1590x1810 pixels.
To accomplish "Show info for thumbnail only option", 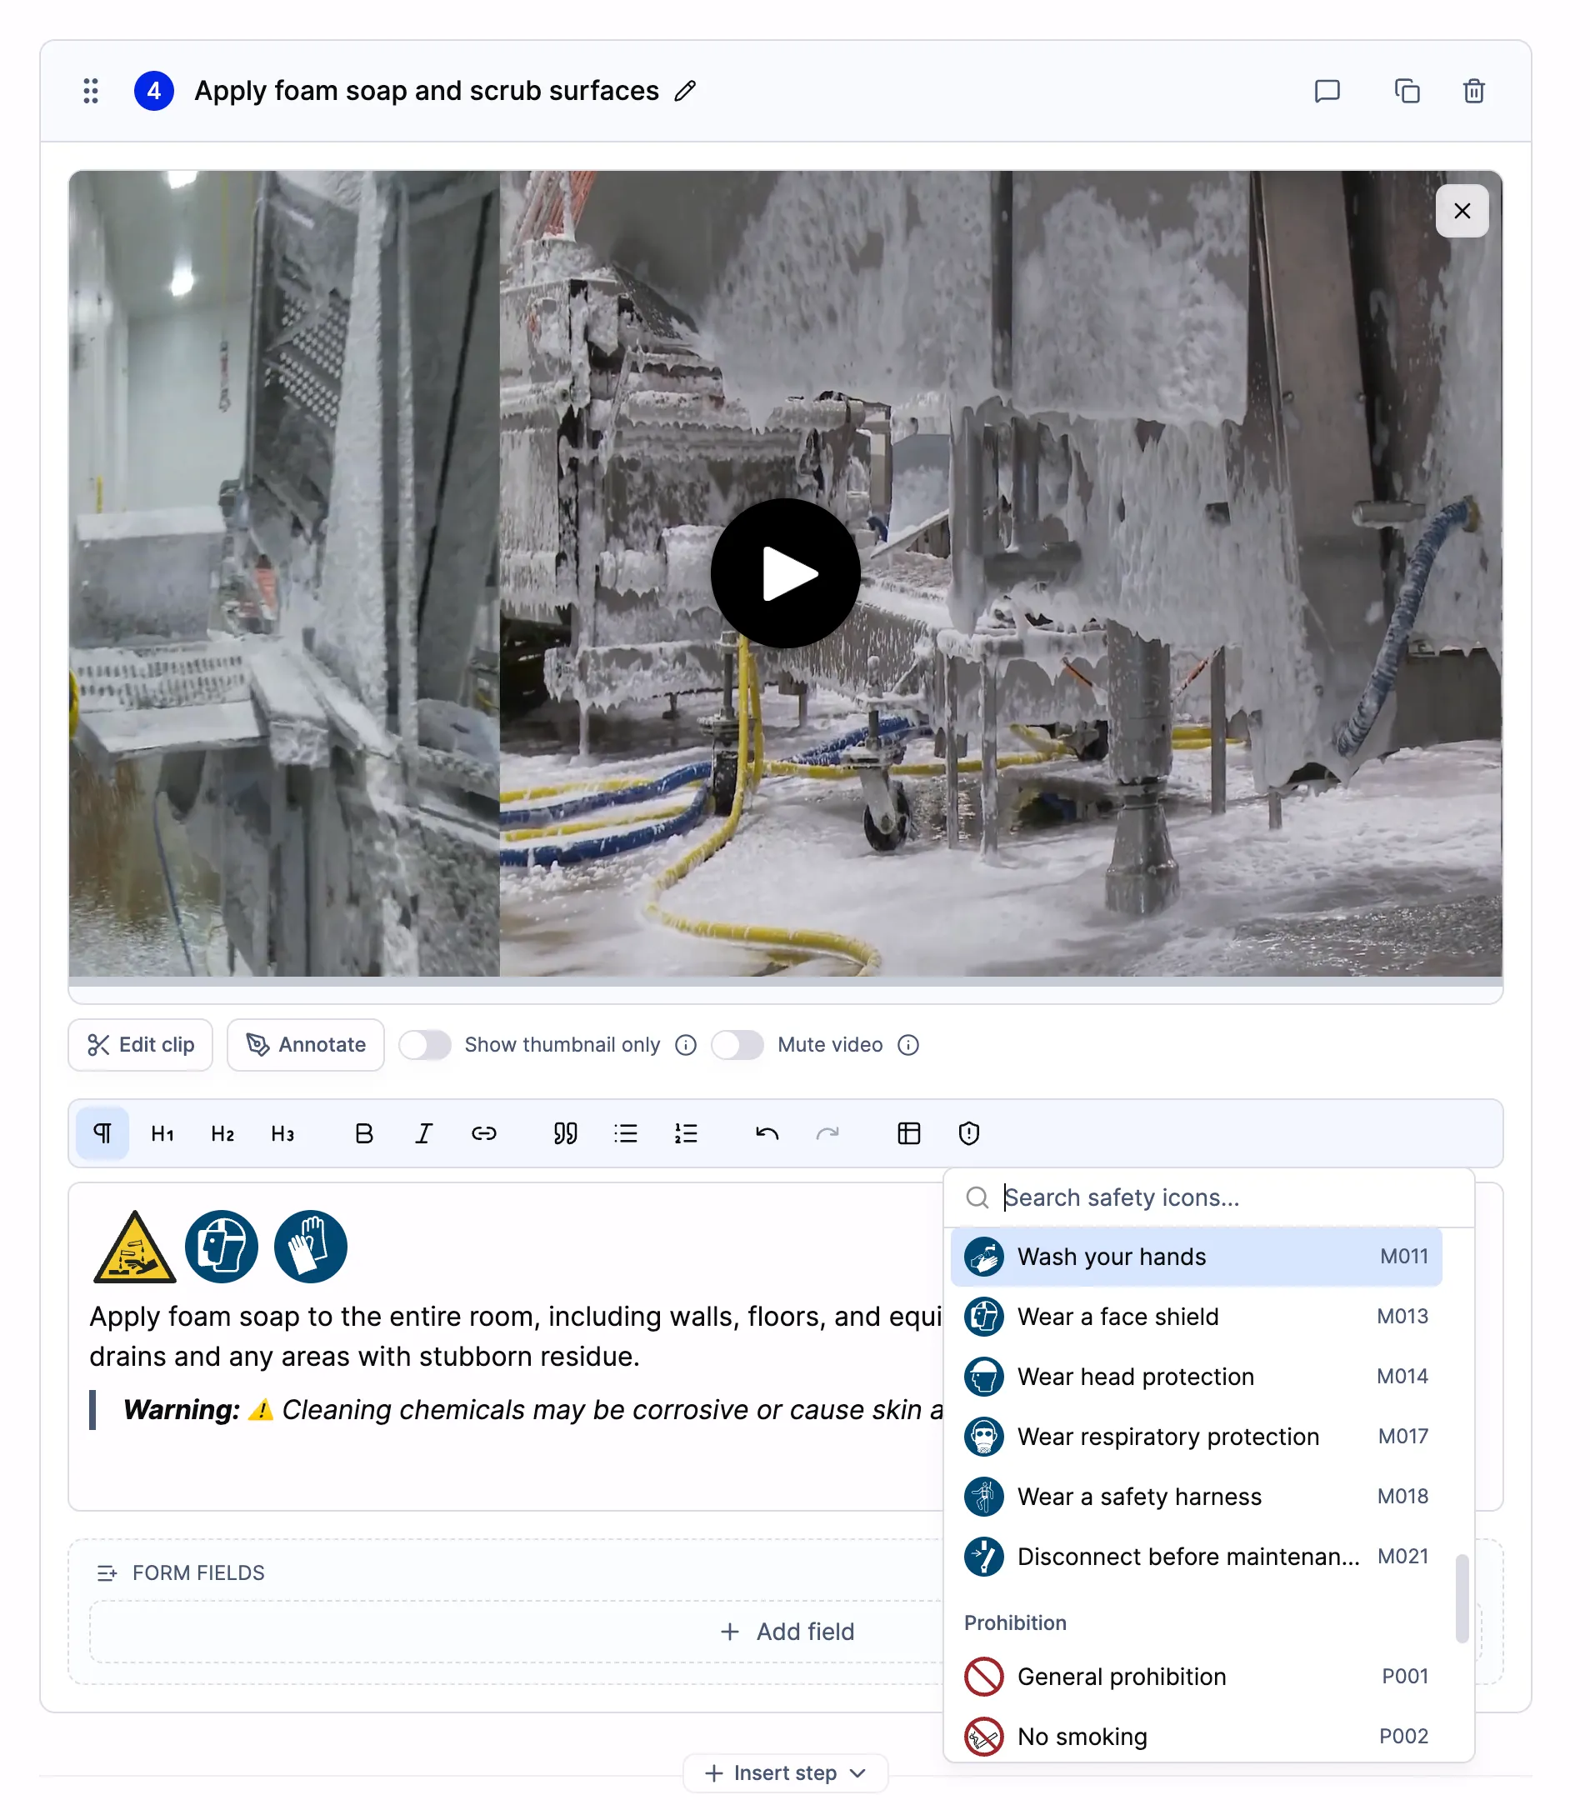I will click(x=686, y=1045).
